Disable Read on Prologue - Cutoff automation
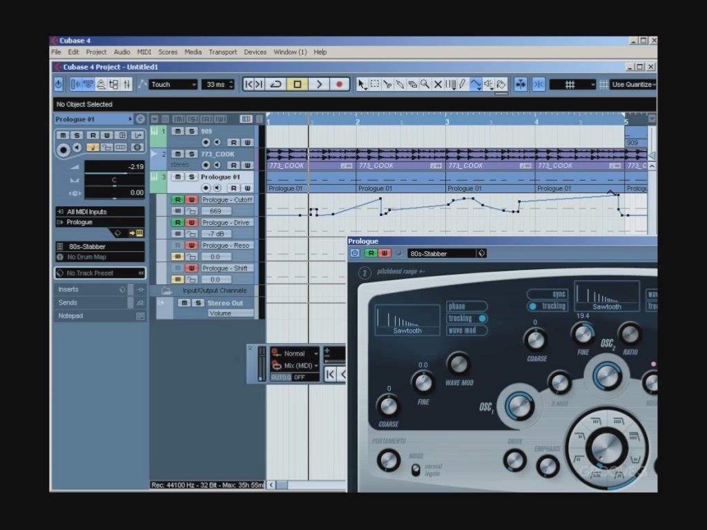707x530 pixels. 177,199
